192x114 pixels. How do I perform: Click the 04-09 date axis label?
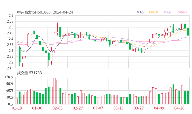[x=159, y=108]
